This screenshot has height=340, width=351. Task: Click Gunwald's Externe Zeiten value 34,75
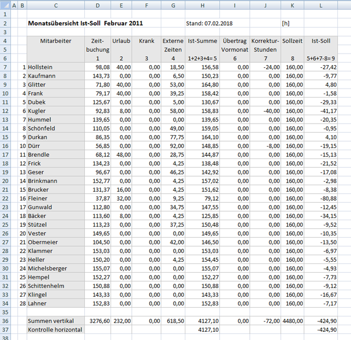pos(173,207)
